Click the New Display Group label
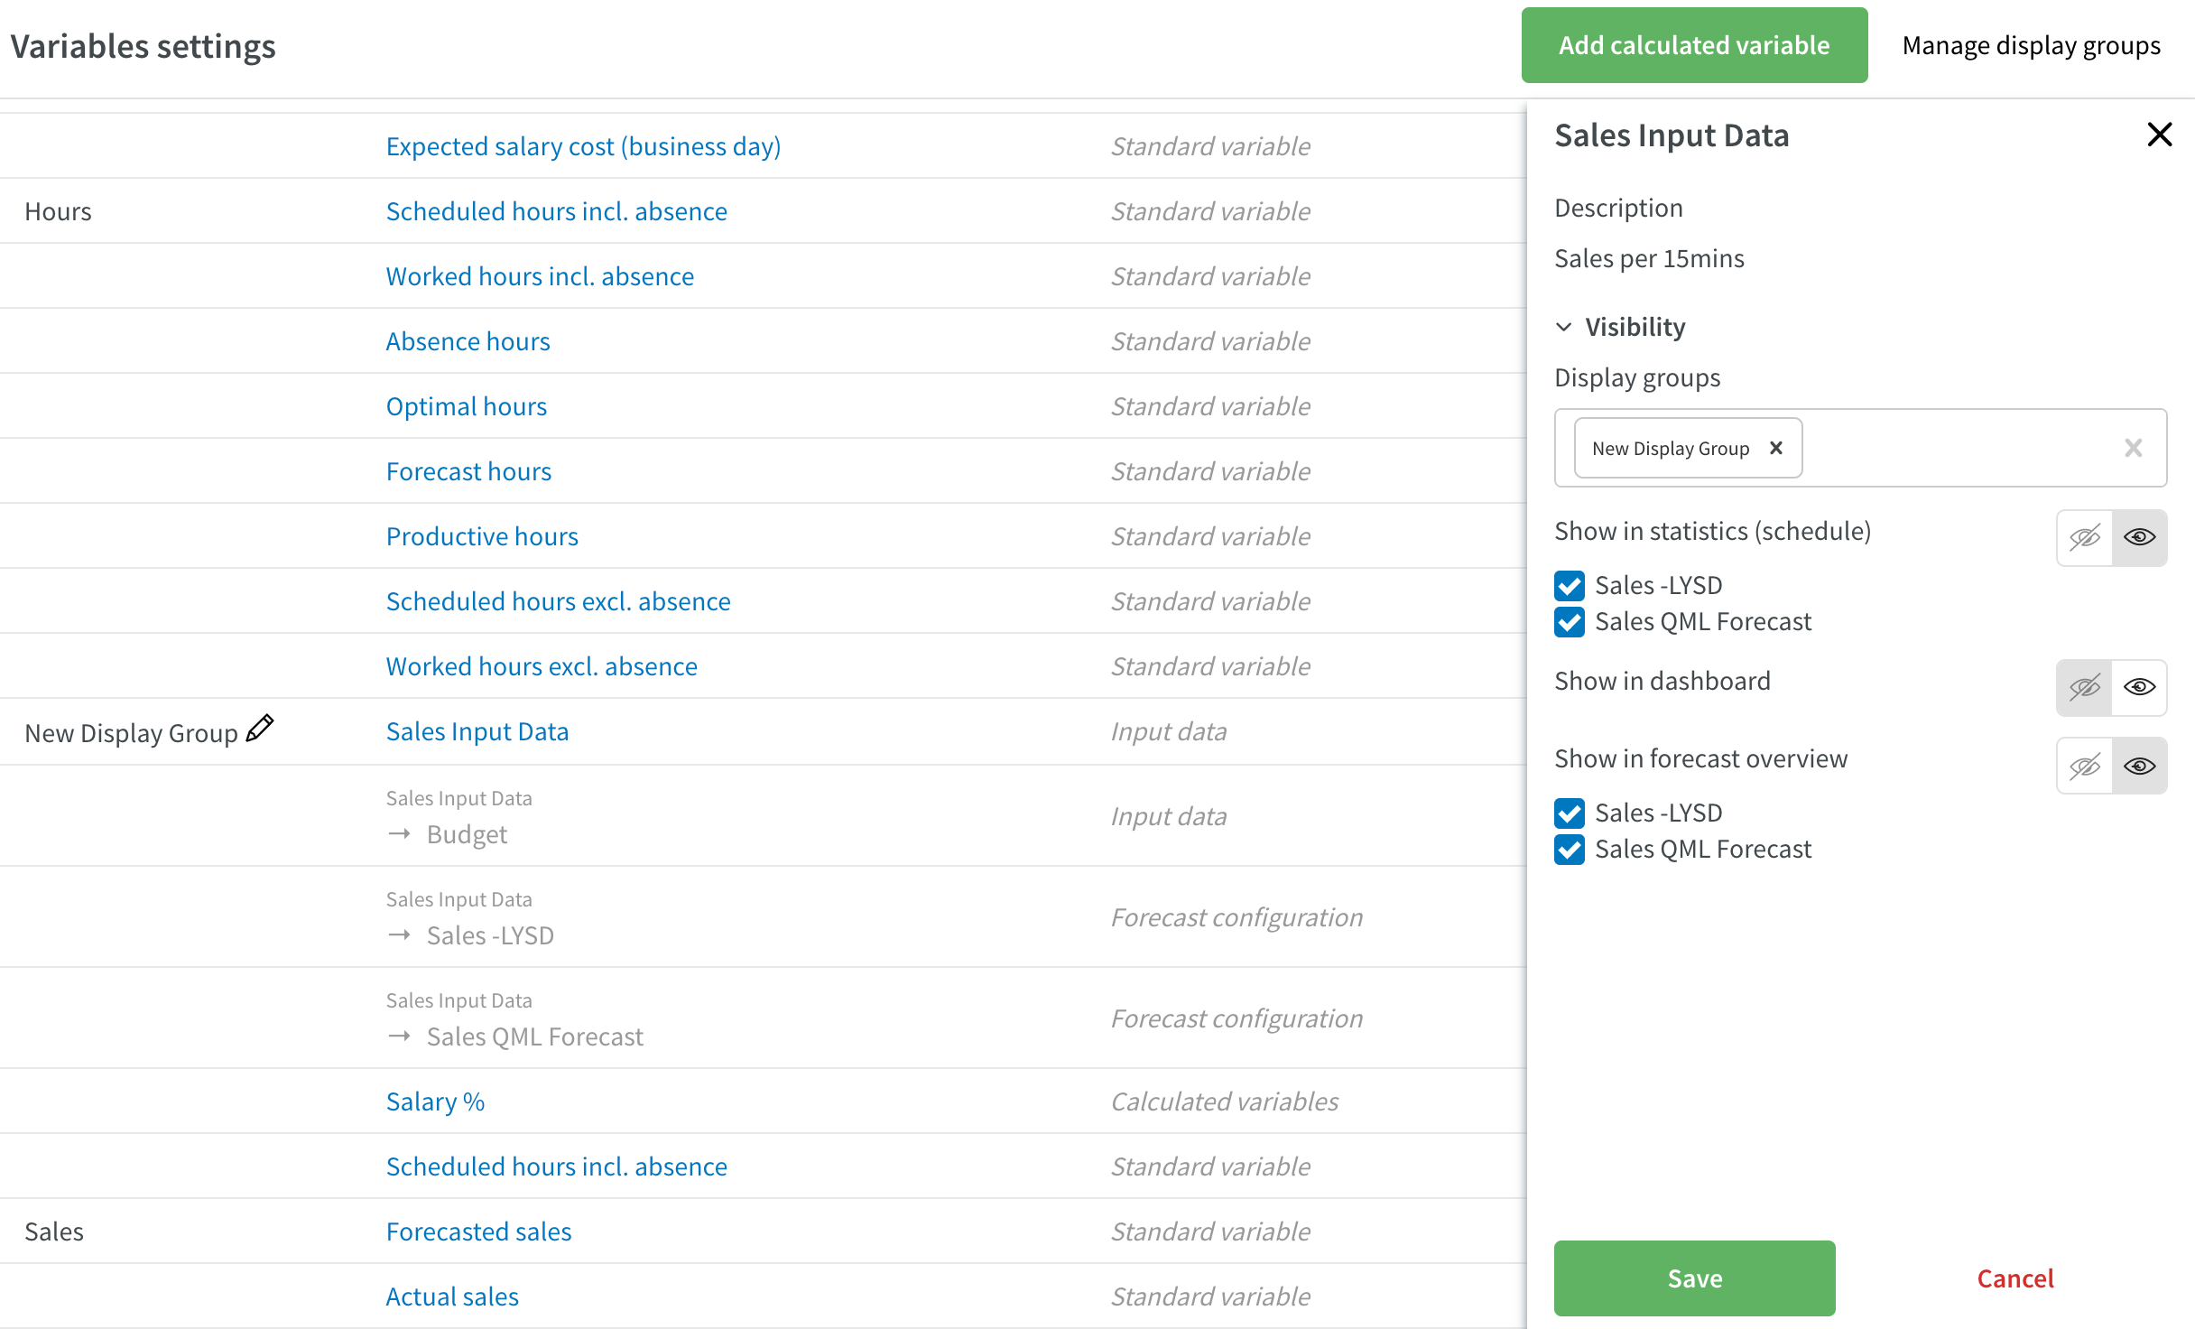2195x1329 pixels. 131,733
